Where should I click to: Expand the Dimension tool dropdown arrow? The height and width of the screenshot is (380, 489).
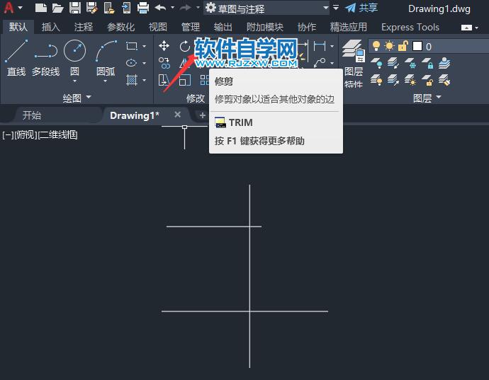coord(332,46)
